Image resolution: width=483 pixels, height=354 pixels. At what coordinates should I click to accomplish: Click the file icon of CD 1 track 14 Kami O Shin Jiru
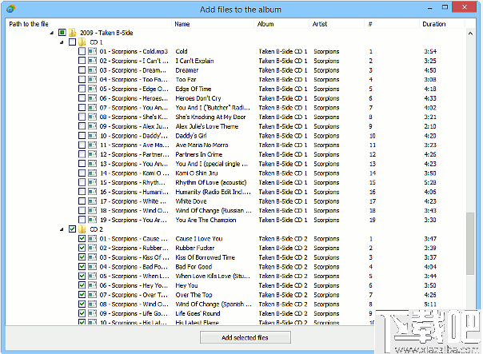point(92,173)
